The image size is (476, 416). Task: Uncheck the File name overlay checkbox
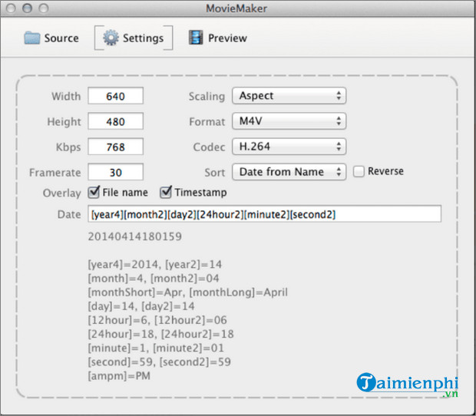(x=94, y=193)
